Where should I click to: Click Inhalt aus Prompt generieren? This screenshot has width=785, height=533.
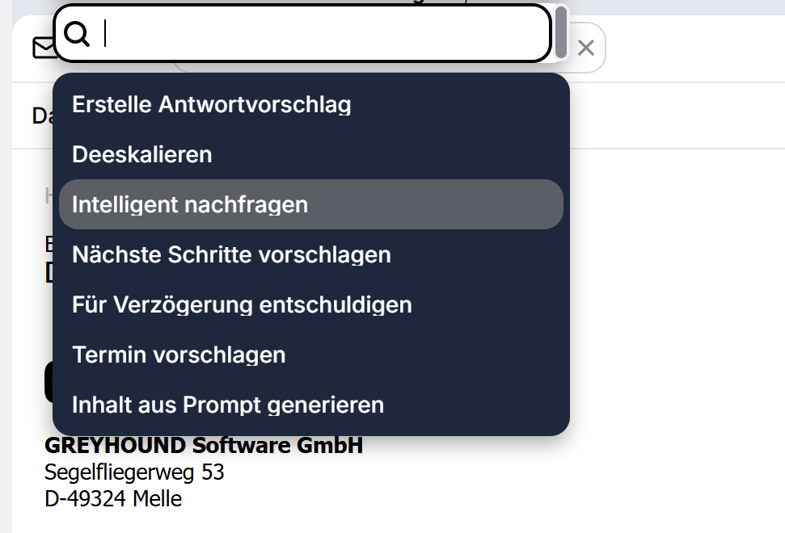(228, 405)
